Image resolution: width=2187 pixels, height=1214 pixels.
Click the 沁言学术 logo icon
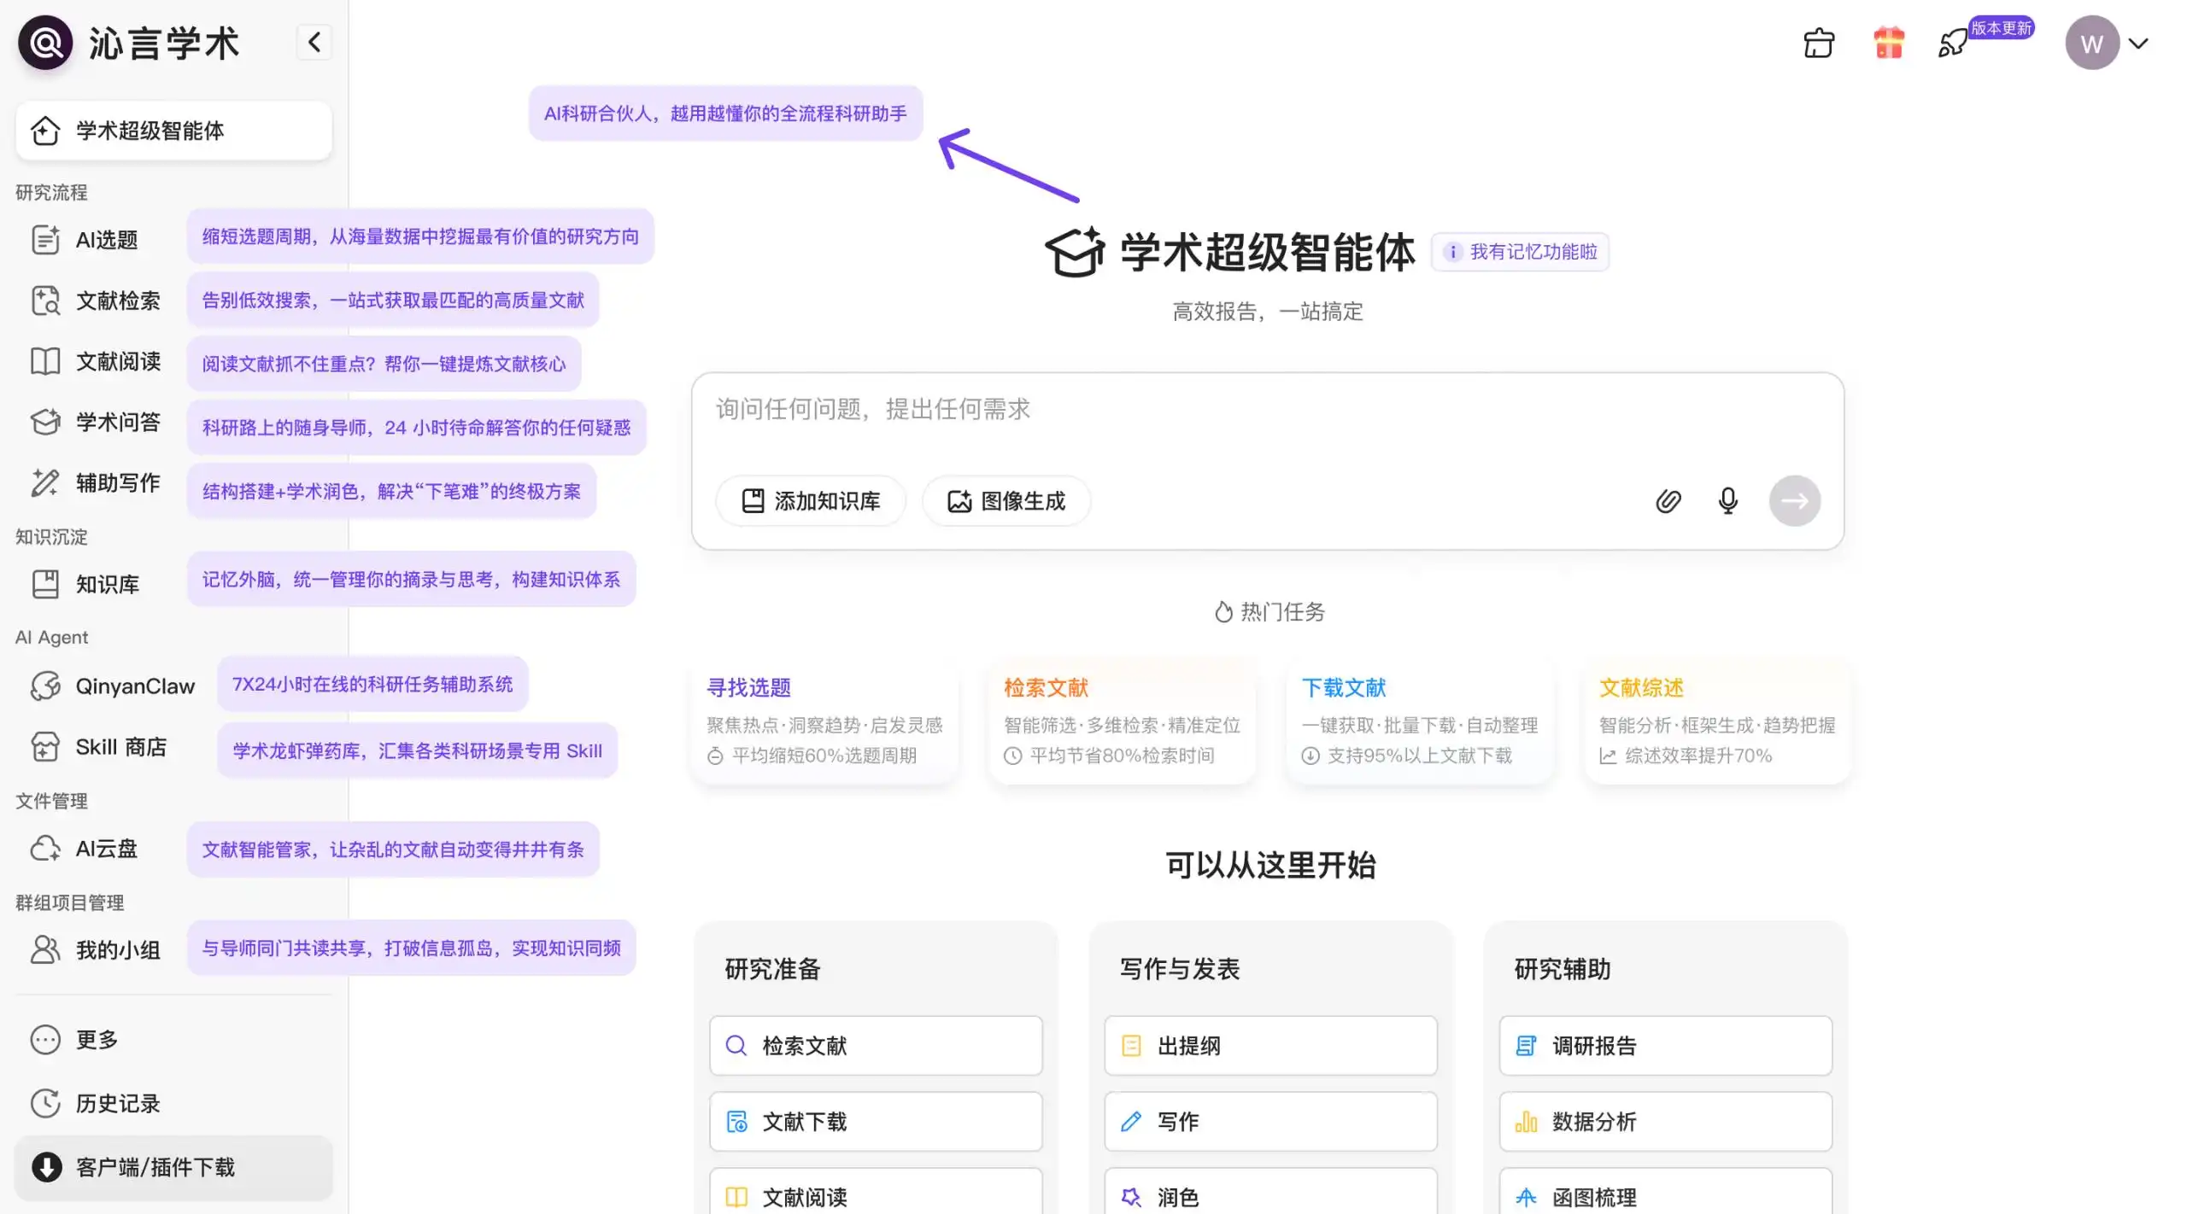(45, 43)
